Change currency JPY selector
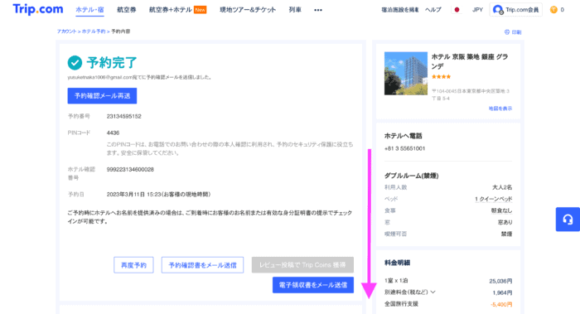The image size is (580, 314). click(477, 10)
